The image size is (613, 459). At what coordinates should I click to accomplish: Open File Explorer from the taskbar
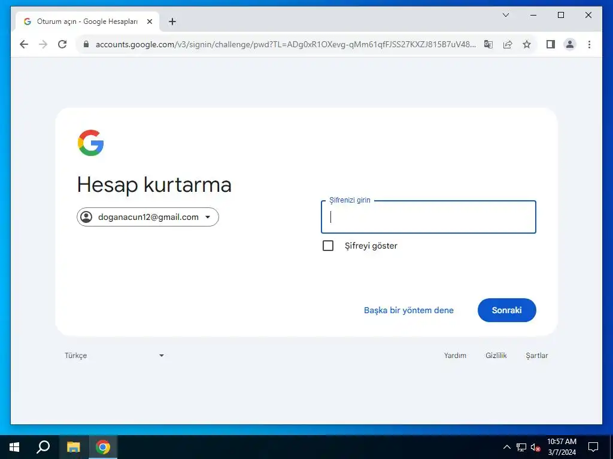(x=73, y=447)
